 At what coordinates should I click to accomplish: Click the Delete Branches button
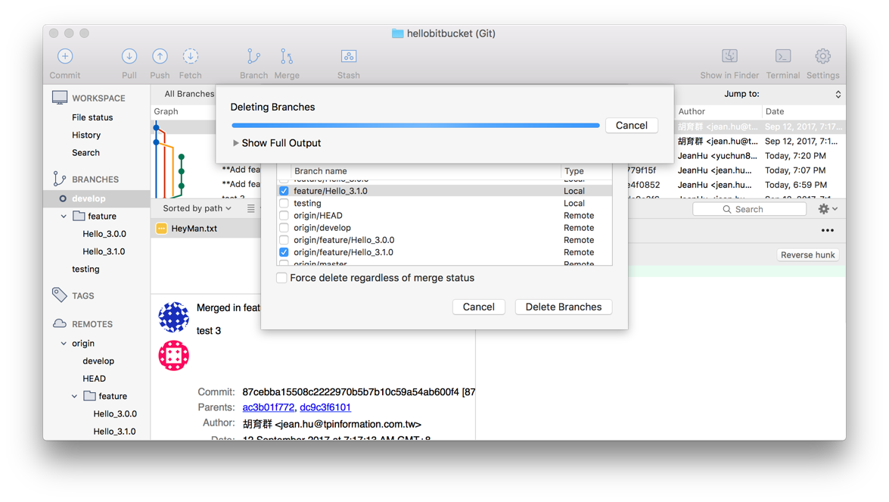(564, 307)
